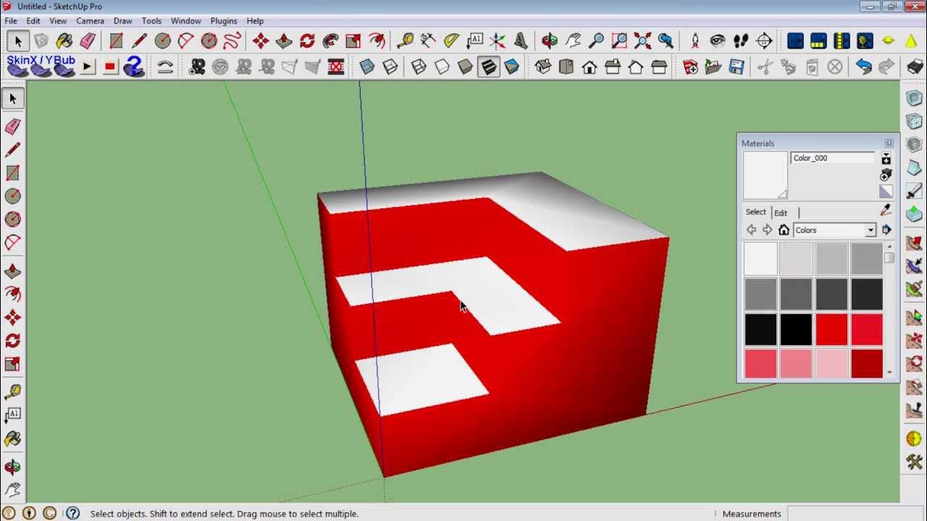This screenshot has height=521, width=927.
Task: Select the Pan hand tool
Action: 573,41
